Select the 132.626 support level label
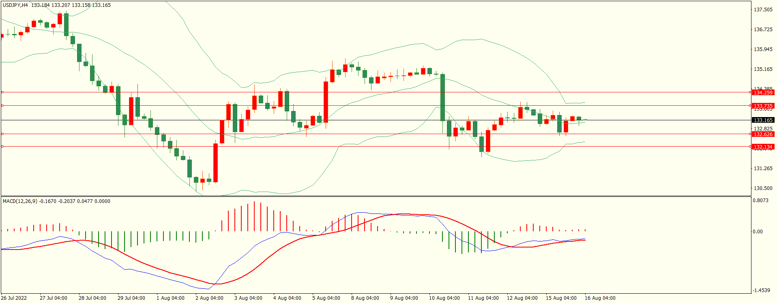777x303 pixels. [x=763, y=134]
